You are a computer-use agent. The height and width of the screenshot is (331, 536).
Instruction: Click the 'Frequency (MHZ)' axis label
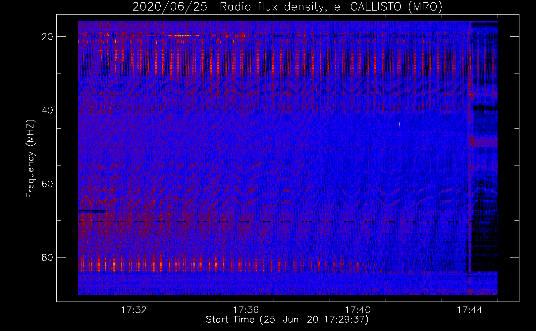[x=30, y=159]
